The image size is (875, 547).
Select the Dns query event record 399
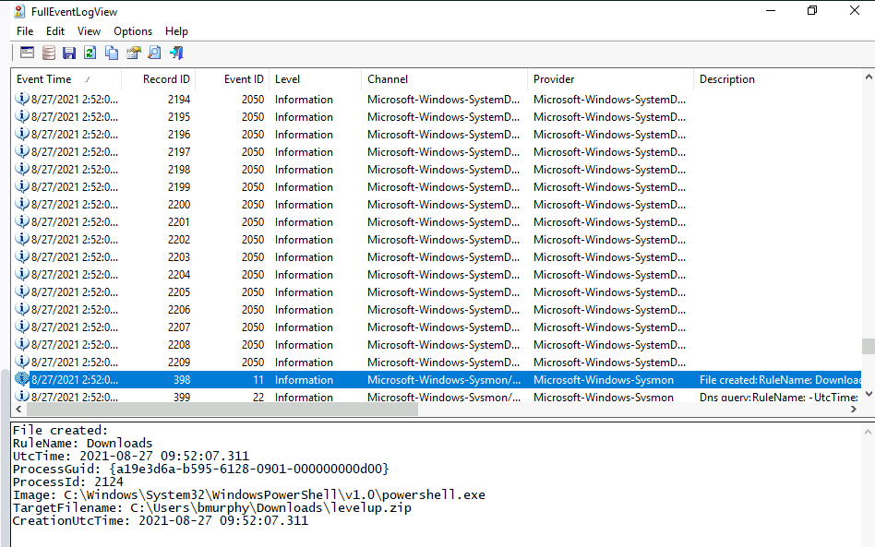coord(369,397)
